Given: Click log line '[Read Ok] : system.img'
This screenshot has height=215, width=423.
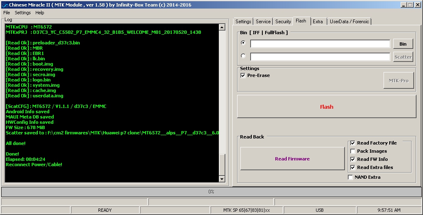Looking at the screenshot, I should coord(33,85).
